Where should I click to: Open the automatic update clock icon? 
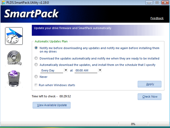(x=14, y=36)
